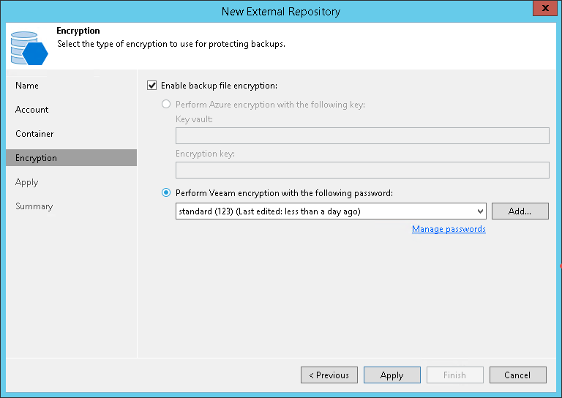Click the Finish button
The height and width of the screenshot is (398, 562).
pos(454,375)
